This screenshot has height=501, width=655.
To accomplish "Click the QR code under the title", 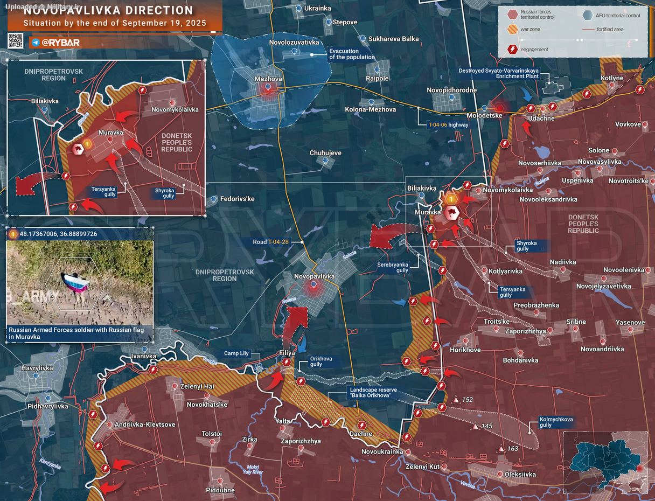I will tap(15, 41).
